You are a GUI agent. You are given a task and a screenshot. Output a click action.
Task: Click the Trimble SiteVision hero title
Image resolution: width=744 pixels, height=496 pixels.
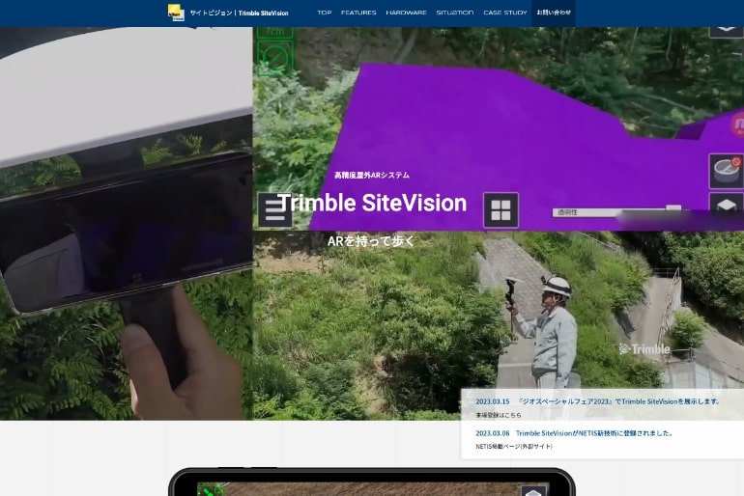tap(372, 203)
